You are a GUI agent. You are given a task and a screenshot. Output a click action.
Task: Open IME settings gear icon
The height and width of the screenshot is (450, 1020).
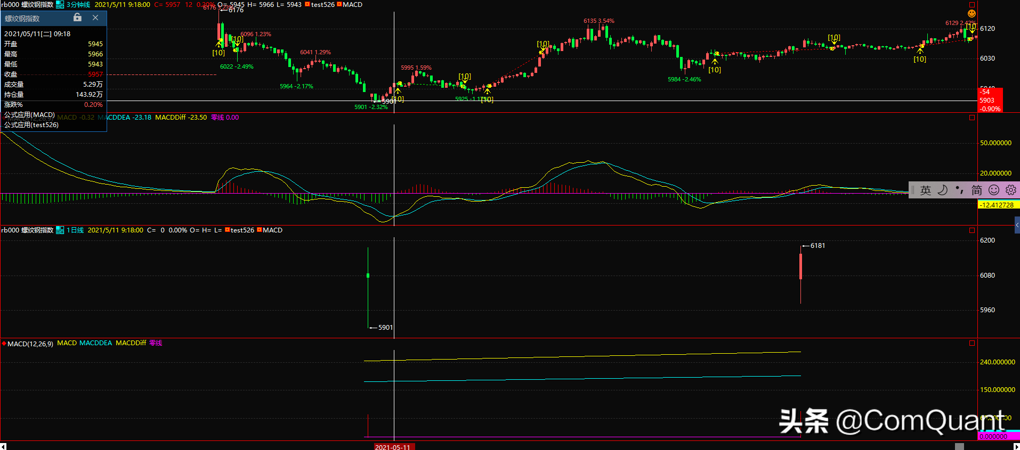(x=1011, y=190)
